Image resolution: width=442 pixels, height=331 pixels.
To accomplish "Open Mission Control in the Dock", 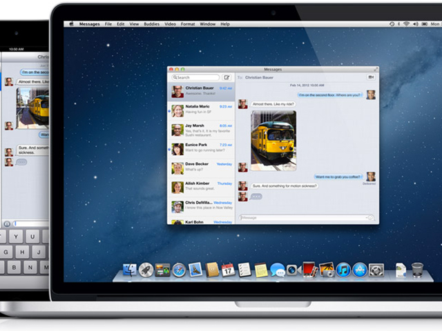I will point(162,270).
